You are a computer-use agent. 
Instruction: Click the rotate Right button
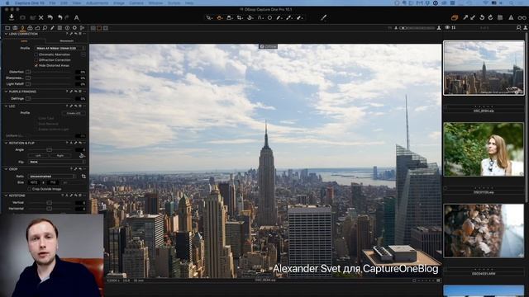pyautogui.click(x=60, y=156)
